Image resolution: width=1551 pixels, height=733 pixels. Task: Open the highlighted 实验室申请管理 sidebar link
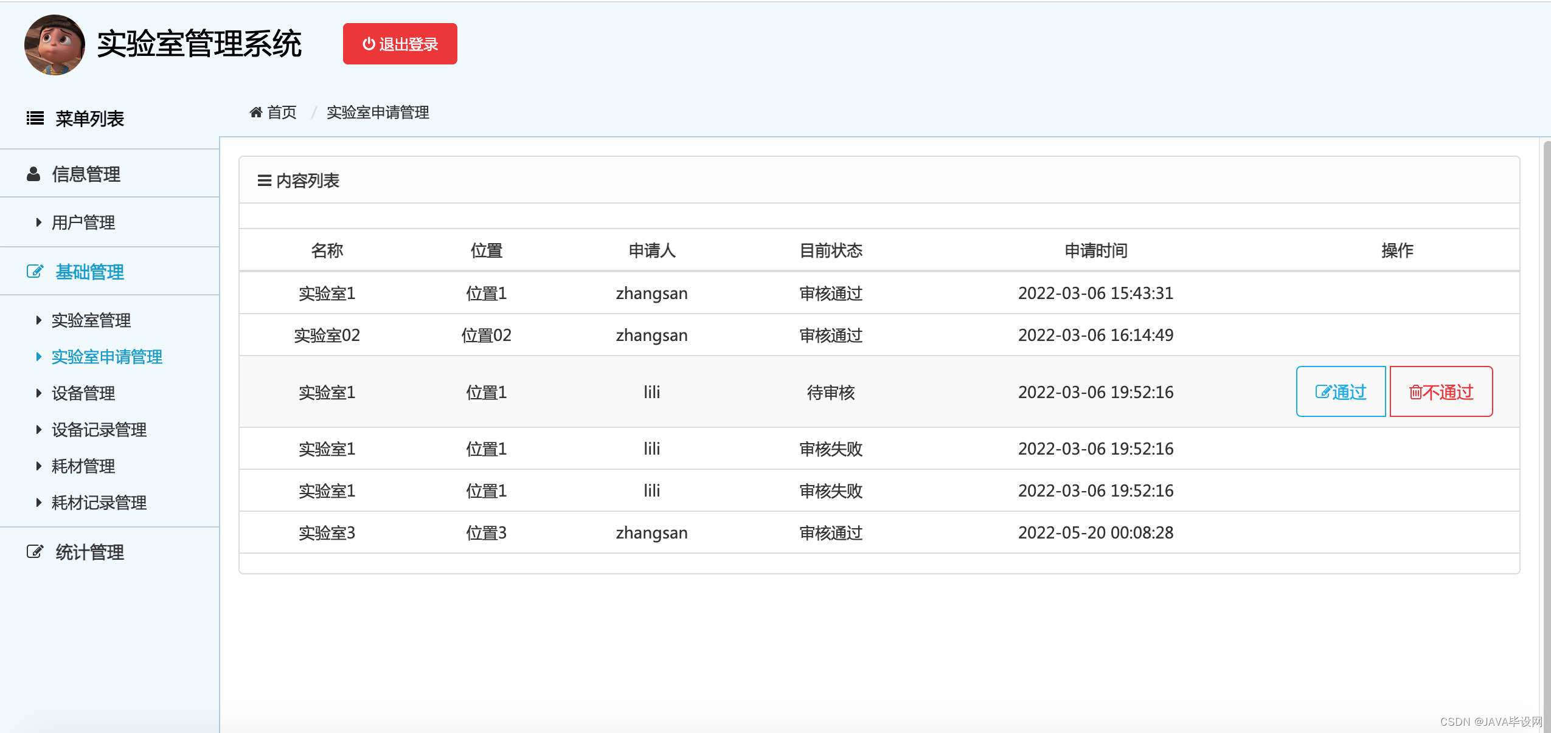point(107,357)
